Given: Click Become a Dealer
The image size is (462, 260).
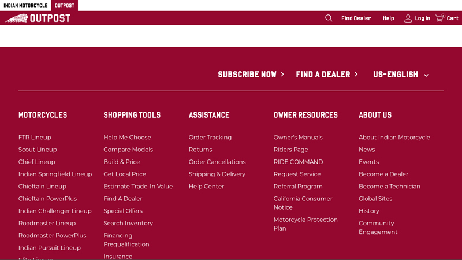Looking at the screenshot, I should click(x=383, y=174).
